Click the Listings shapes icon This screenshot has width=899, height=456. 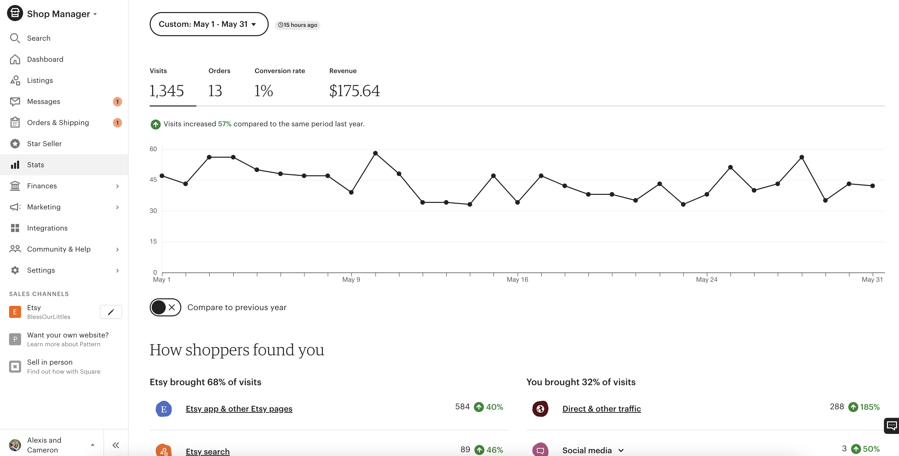click(15, 80)
